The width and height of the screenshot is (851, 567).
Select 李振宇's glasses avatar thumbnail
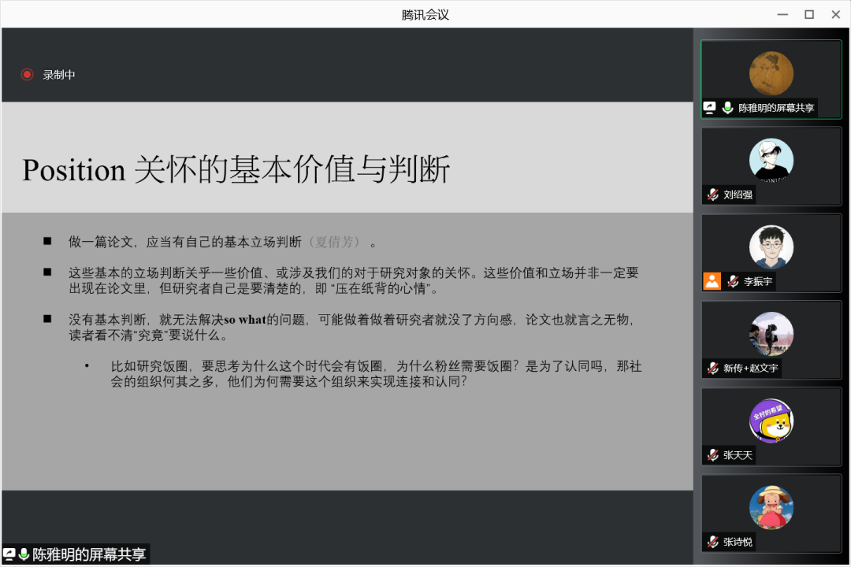pyautogui.click(x=771, y=247)
